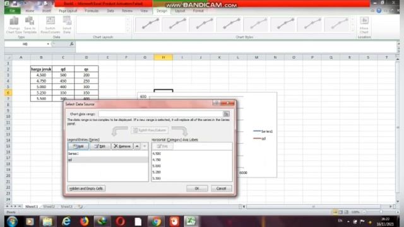Viewport: 404px width, 227px height.
Task: Click horizontal scrollbar of worksheet
Action: click(x=313, y=206)
